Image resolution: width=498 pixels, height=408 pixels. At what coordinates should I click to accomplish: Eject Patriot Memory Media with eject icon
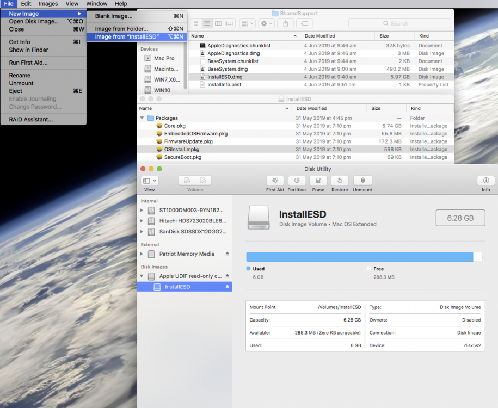click(x=228, y=254)
